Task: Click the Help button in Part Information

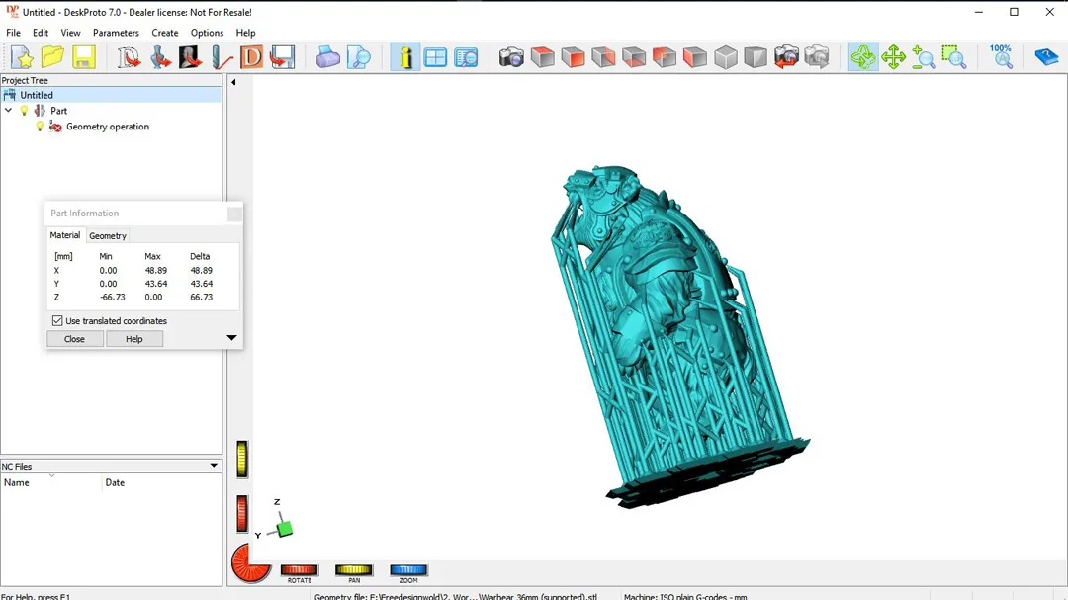Action: coord(134,339)
